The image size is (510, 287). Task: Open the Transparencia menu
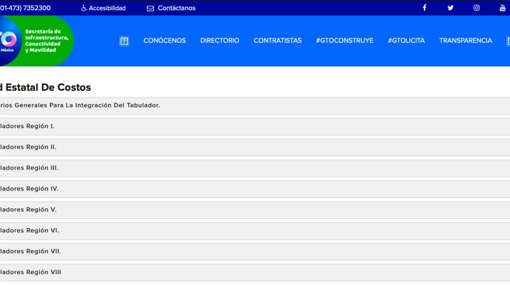(465, 40)
